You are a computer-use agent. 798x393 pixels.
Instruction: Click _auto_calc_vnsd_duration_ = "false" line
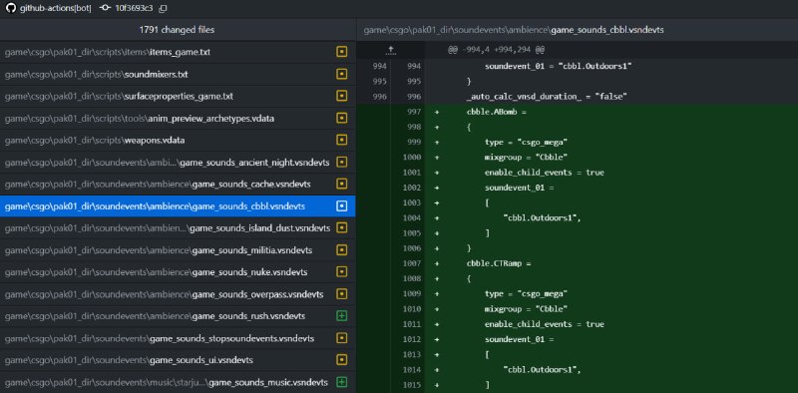(x=546, y=96)
